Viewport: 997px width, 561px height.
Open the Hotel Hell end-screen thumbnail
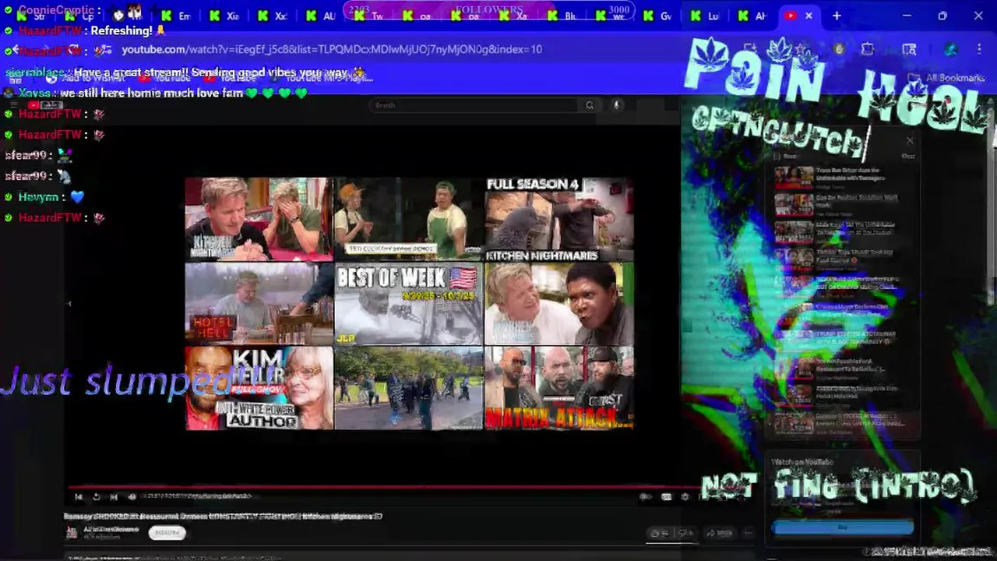coord(259,303)
